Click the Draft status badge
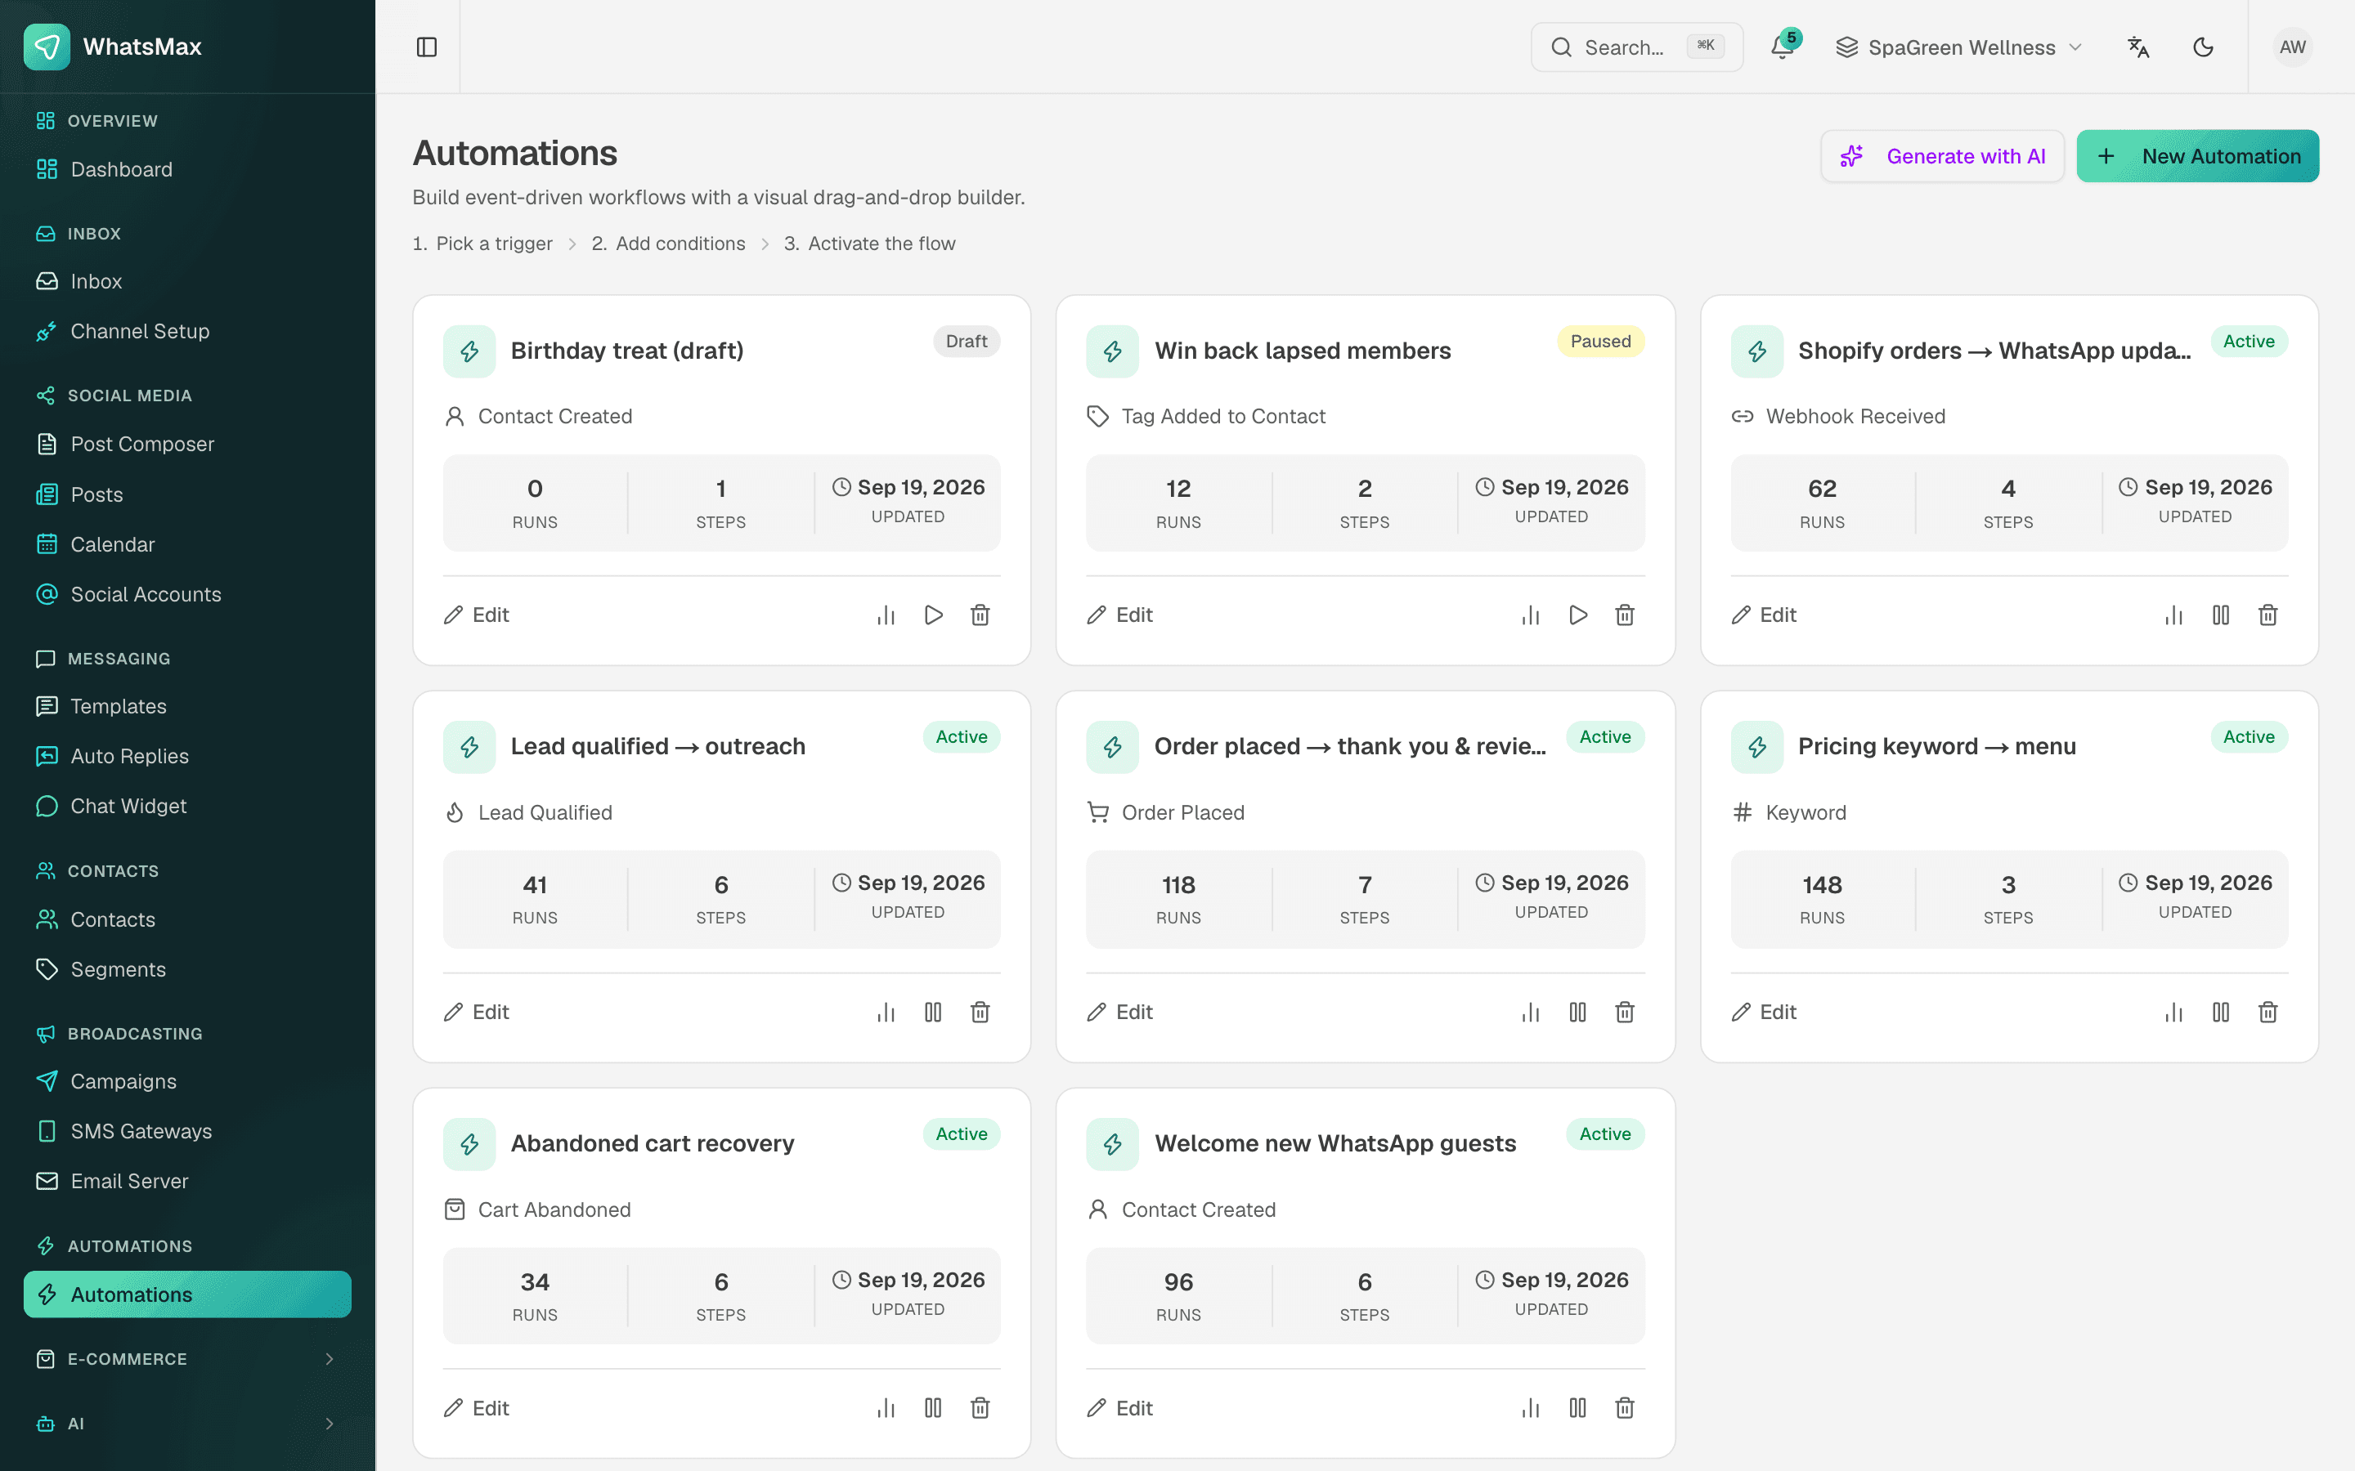The image size is (2355, 1471). 967,342
